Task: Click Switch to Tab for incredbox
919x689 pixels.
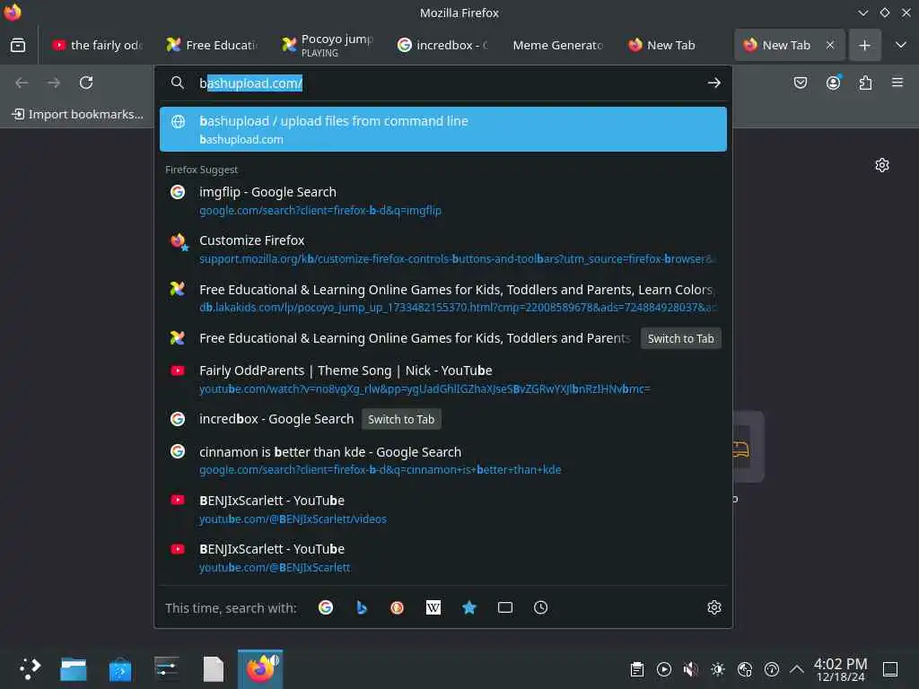Action: (401, 419)
